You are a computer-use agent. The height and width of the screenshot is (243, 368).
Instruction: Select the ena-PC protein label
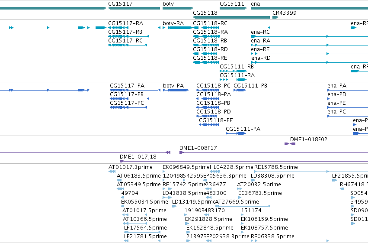[336, 112]
